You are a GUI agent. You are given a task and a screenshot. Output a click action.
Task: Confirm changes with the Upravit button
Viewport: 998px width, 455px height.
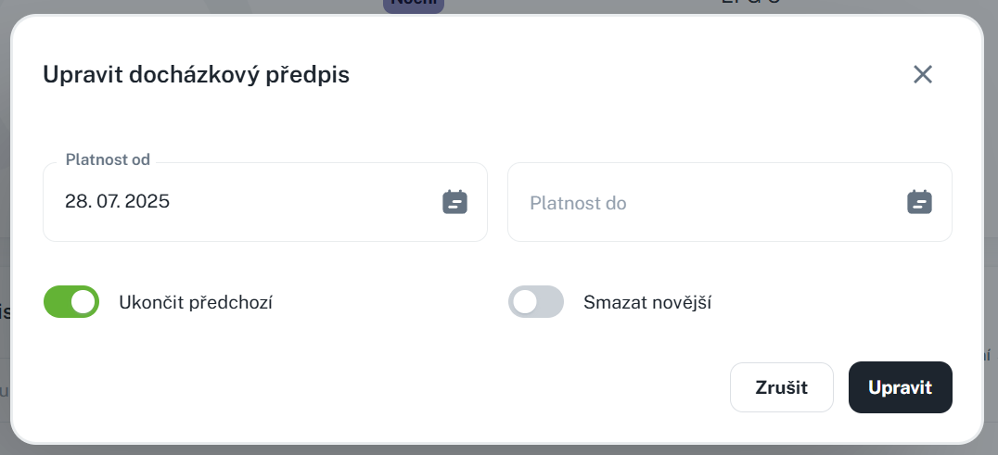pos(900,387)
